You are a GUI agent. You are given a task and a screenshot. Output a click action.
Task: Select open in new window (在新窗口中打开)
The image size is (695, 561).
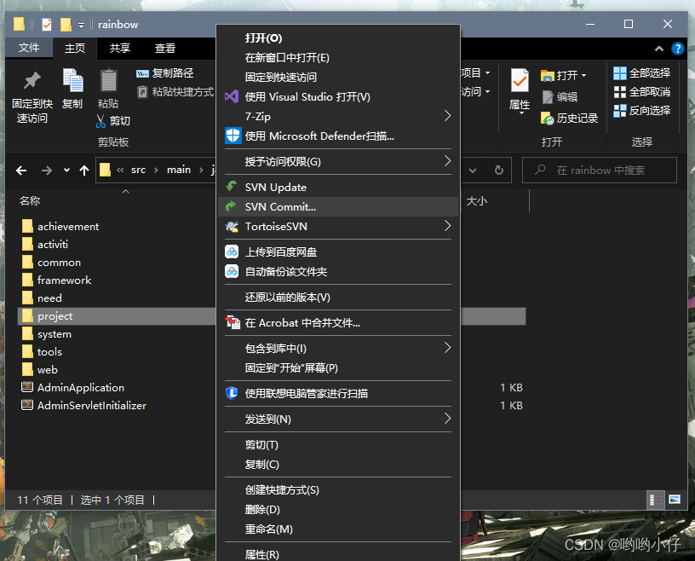[339, 58]
